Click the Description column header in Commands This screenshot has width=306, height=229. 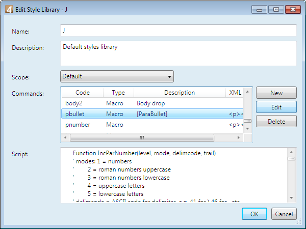[180, 93]
